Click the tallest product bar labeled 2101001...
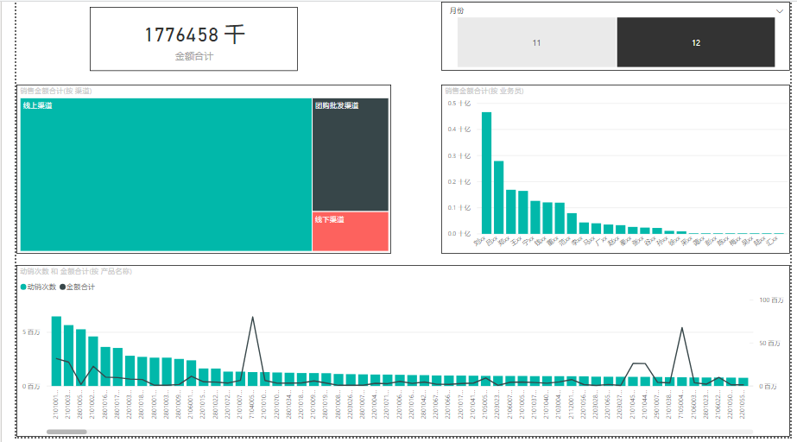This screenshot has height=442, width=797. tap(56, 351)
